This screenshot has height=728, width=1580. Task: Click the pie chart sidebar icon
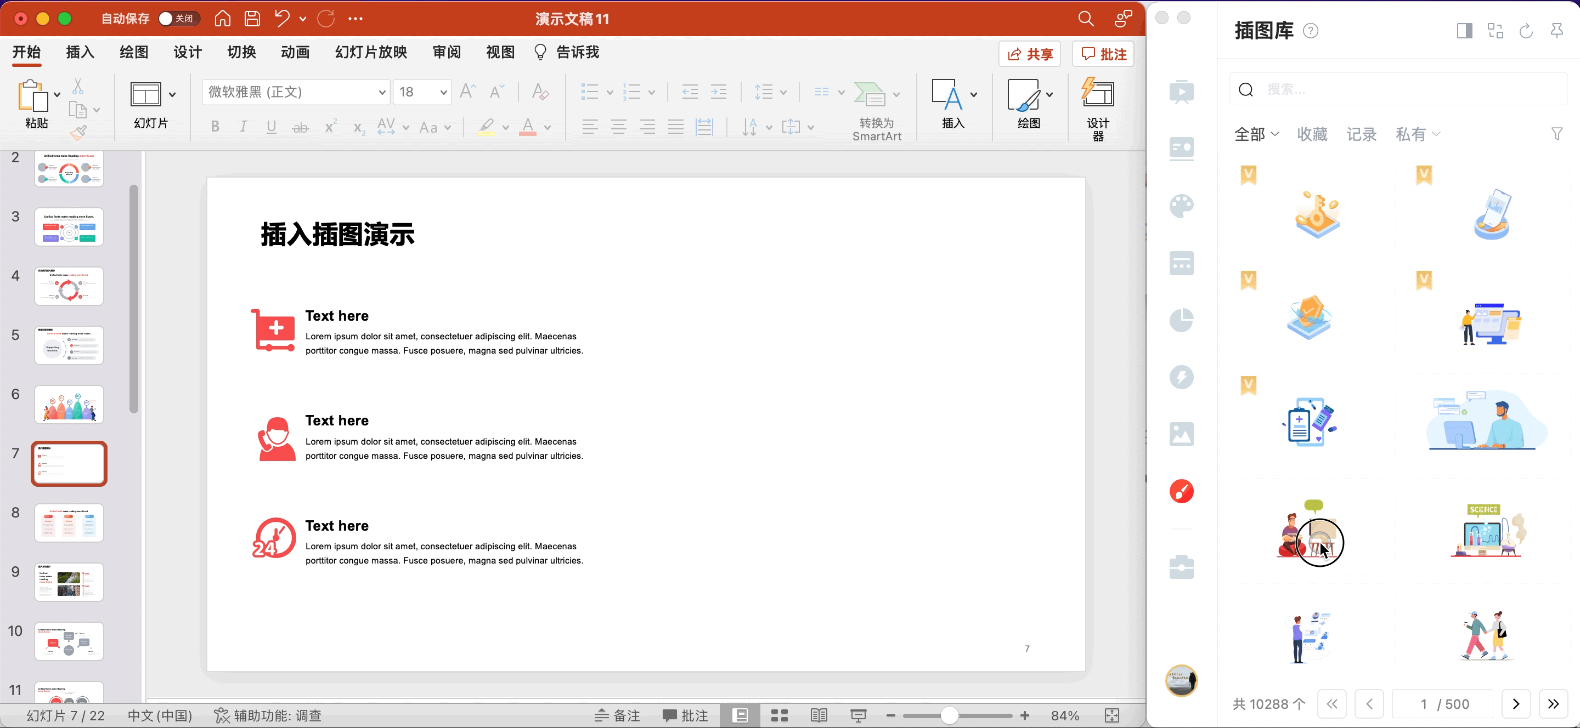click(x=1181, y=320)
